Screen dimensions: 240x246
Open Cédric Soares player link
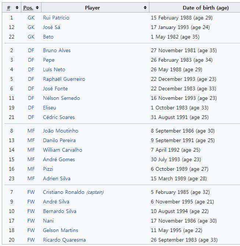click(x=59, y=117)
